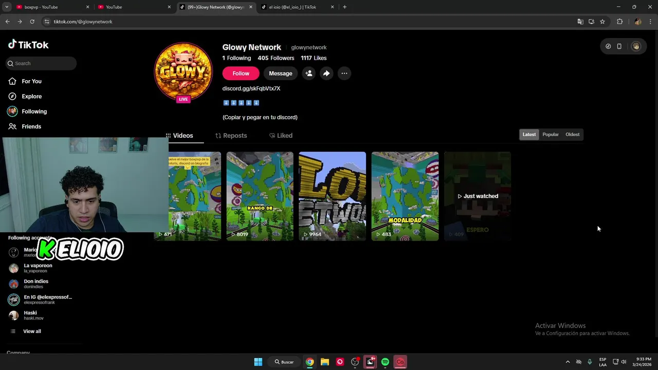The width and height of the screenshot is (658, 370).
Task: Open the three-dot more options on profile
Action: point(344,73)
